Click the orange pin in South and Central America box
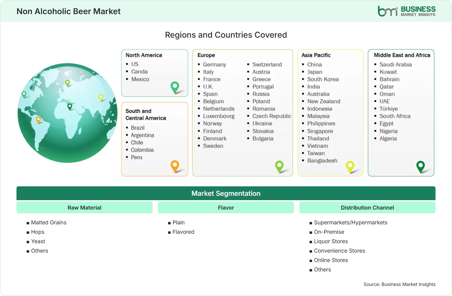This screenshot has width=452, height=296. pyautogui.click(x=175, y=166)
